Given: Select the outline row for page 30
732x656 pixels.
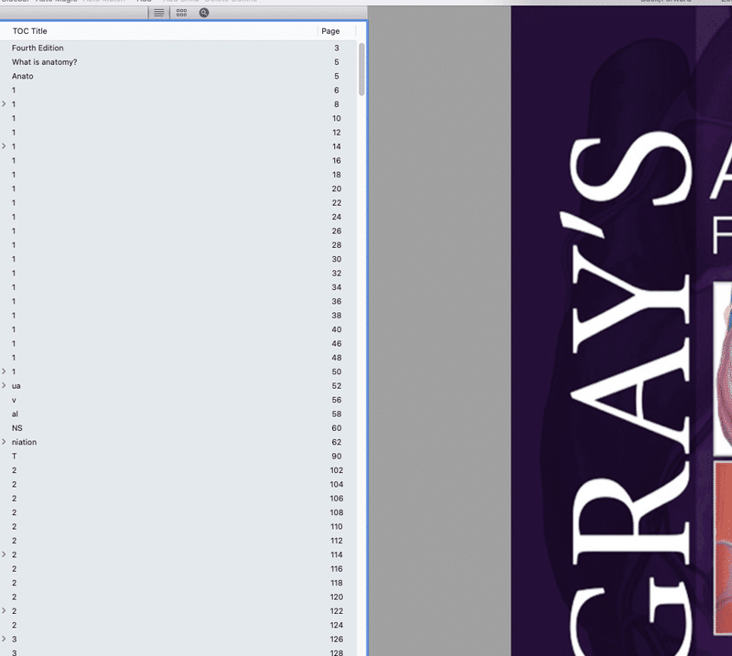Looking at the screenshot, I should coord(178,259).
